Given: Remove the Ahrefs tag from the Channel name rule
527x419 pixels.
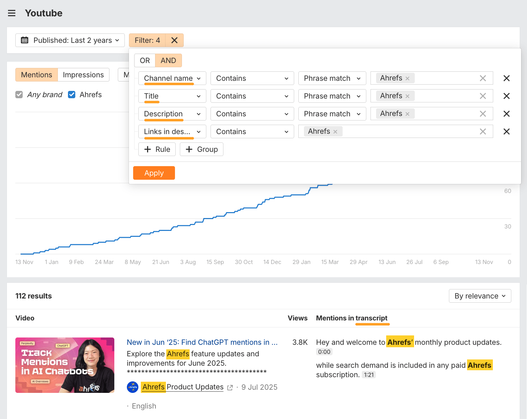Looking at the screenshot, I should point(407,78).
